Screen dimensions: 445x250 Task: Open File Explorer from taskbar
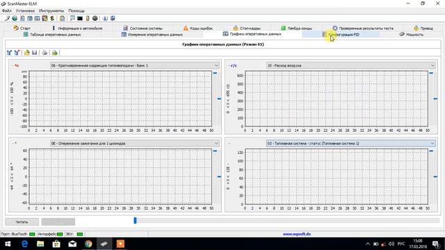click(x=40, y=244)
